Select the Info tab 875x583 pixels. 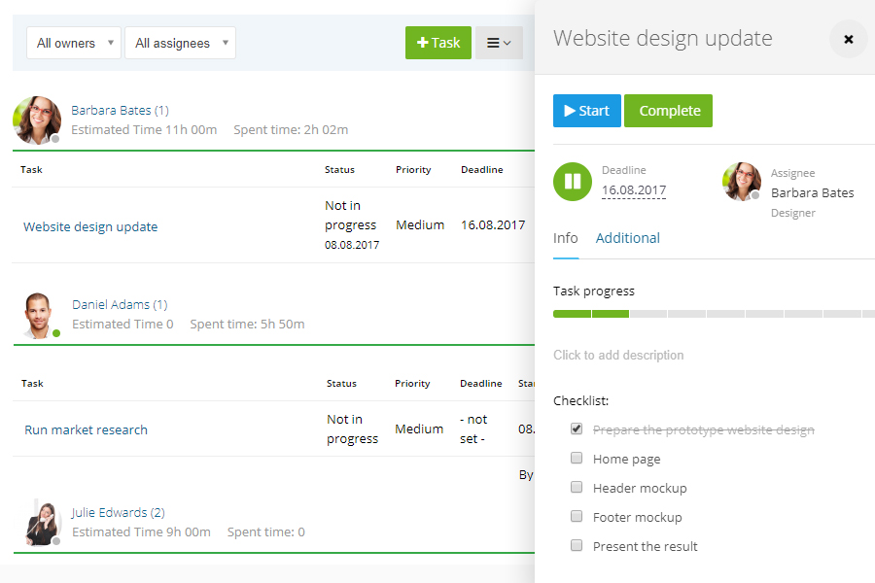coord(566,237)
